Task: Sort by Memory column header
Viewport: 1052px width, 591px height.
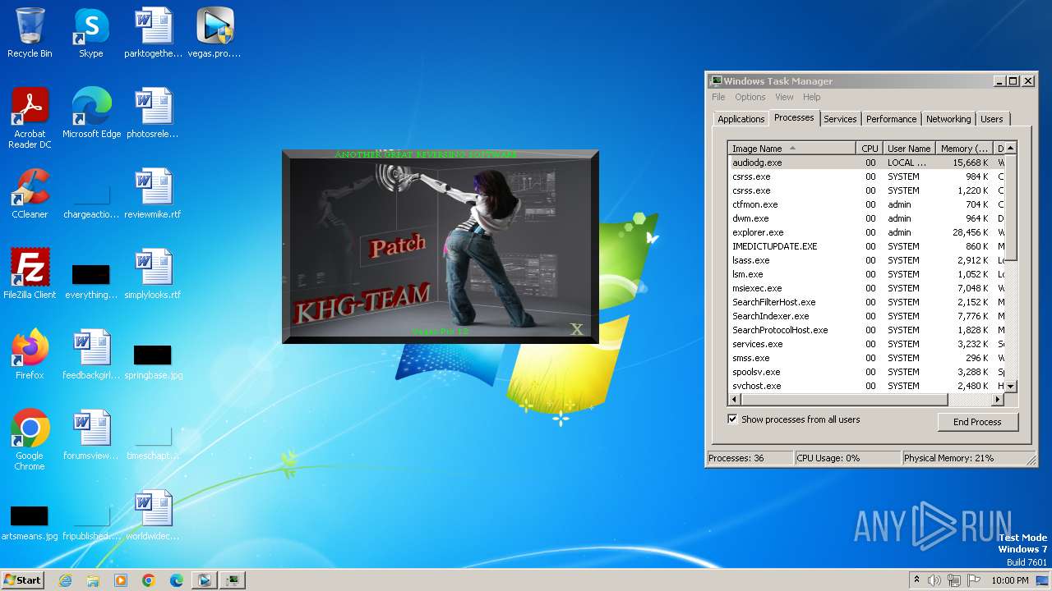Action: point(964,149)
